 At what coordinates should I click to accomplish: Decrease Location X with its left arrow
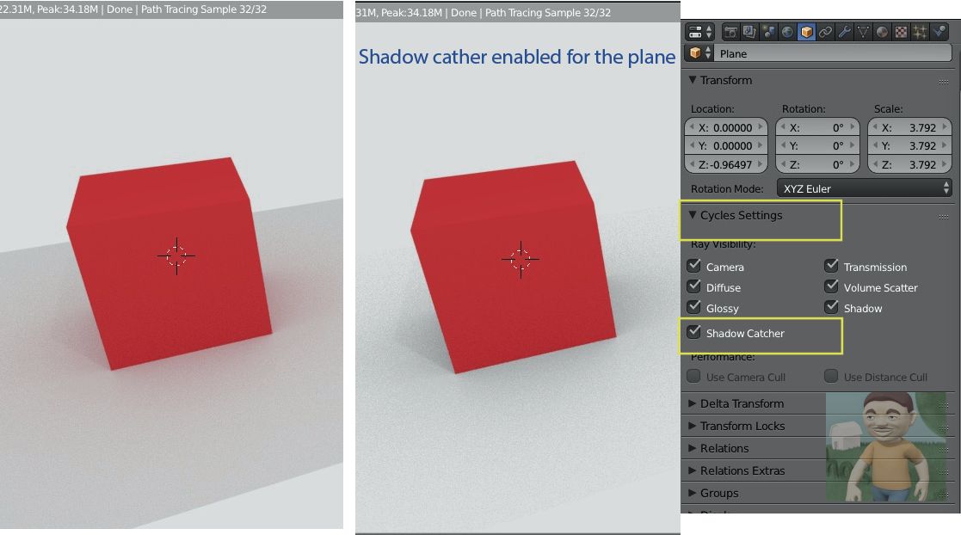tap(692, 127)
